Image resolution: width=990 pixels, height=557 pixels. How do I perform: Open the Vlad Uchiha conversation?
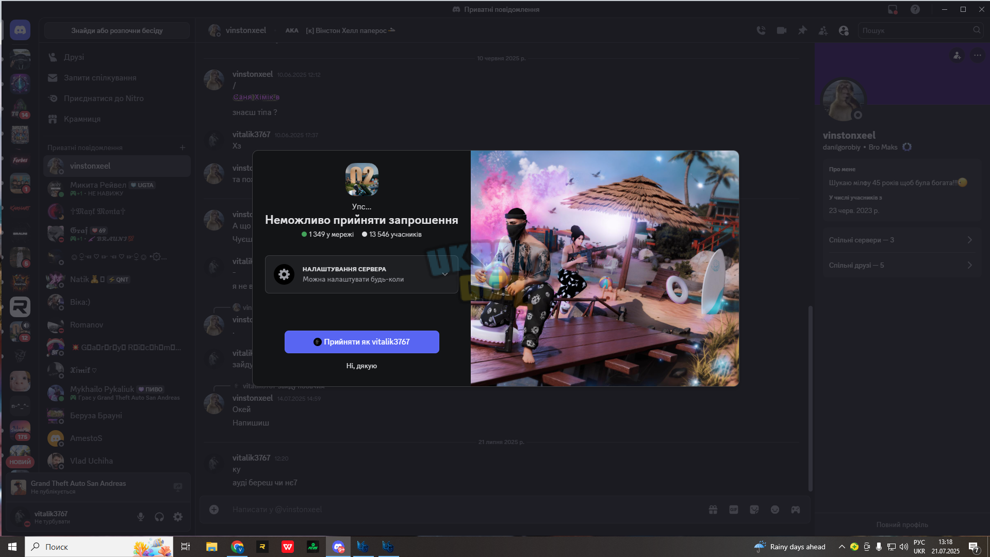117,461
